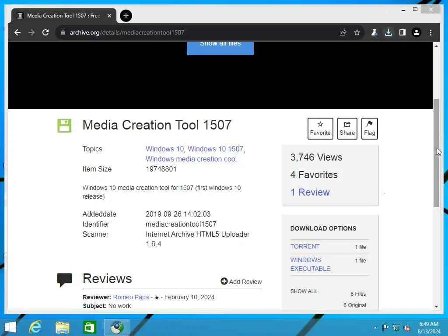The image size is (448, 336).
Task: Click the Share button on the item
Action: 347,129
